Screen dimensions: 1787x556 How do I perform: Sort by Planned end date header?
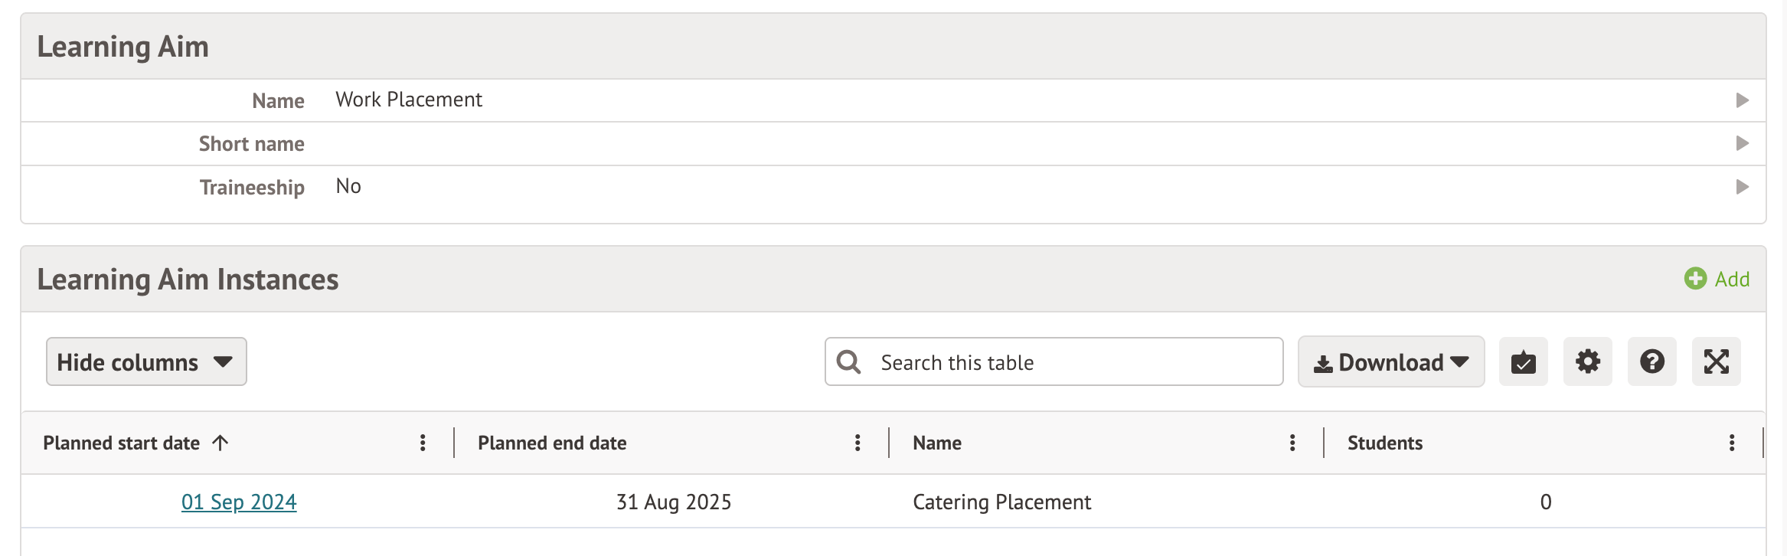pos(552,443)
